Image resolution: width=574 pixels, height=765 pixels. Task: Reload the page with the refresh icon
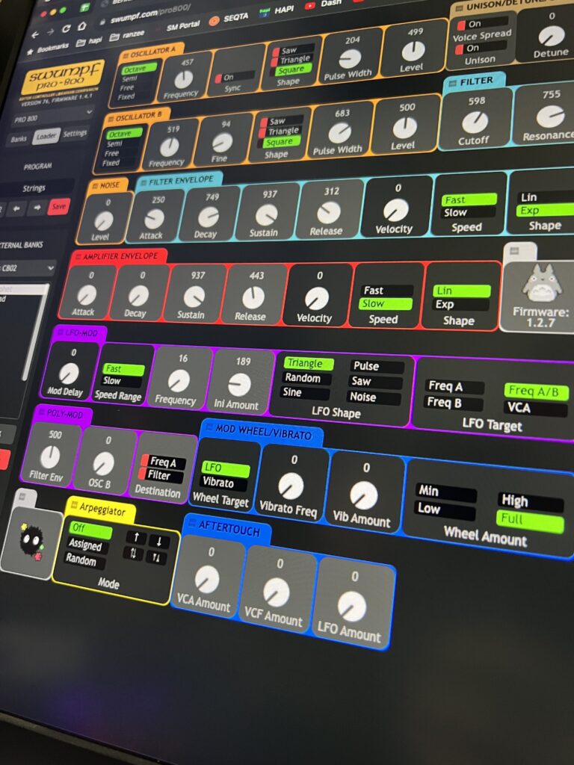click(66, 29)
